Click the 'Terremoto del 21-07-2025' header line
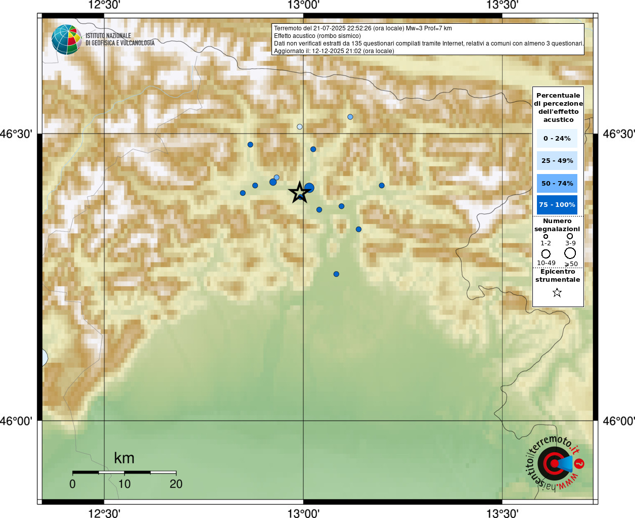Image resolution: width=635 pixels, height=518 pixels. [x=363, y=28]
